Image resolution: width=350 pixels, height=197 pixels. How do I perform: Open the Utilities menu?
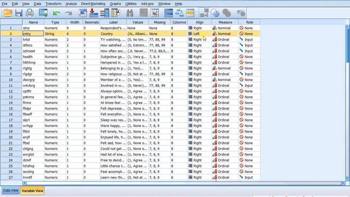pyautogui.click(x=131, y=4)
